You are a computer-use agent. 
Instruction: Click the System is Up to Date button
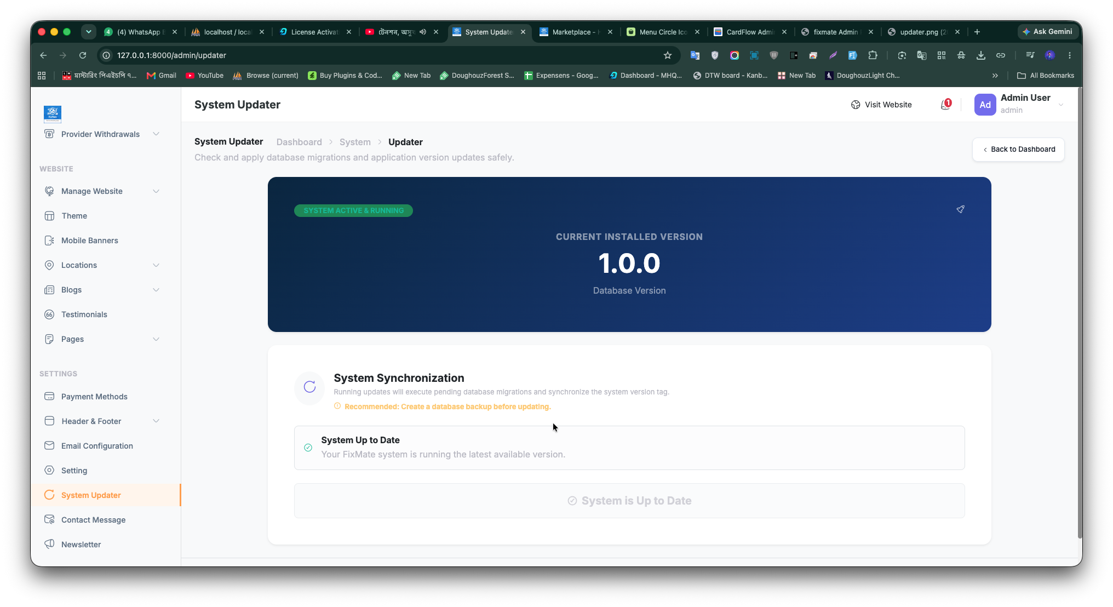click(629, 501)
